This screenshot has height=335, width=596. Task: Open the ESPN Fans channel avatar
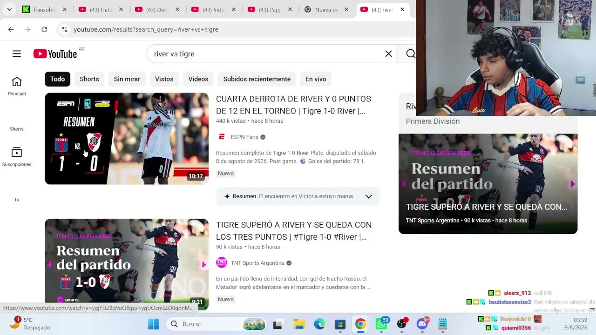222,137
